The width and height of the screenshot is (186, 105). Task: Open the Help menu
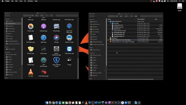(x=36, y=1)
